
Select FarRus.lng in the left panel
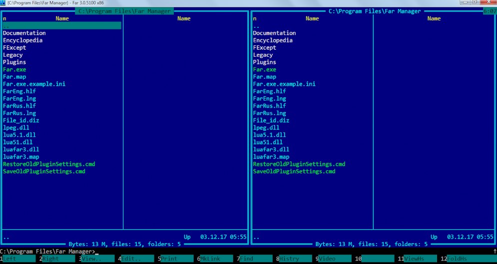pyautogui.click(x=19, y=113)
